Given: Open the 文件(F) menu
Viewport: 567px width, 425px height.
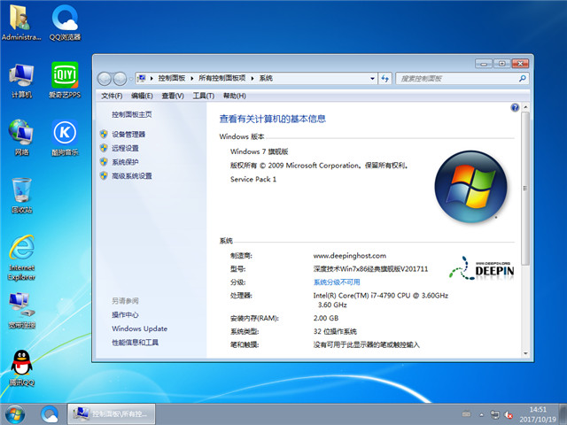Looking at the screenshot, I should [112, 96].
